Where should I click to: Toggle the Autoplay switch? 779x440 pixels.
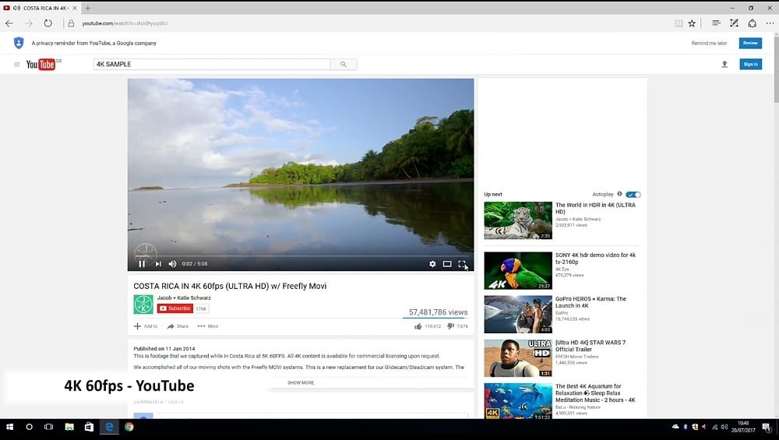click(633, 195)
